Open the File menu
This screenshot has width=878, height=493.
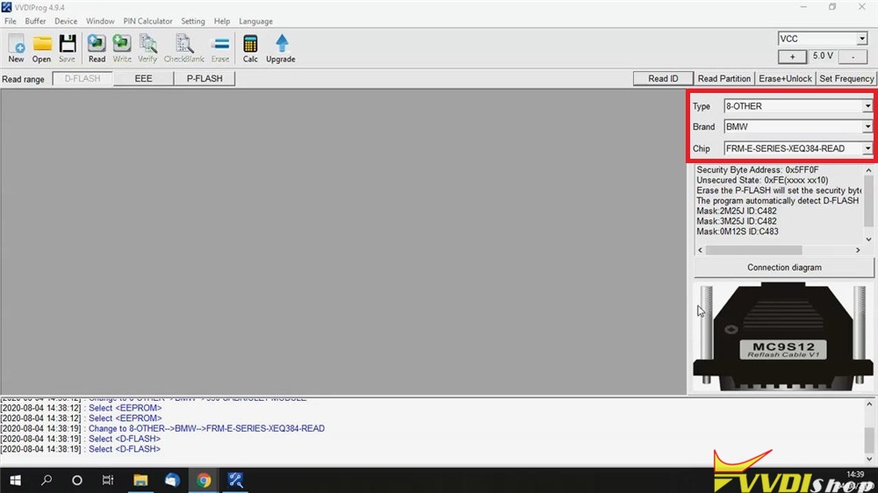[x=10, y=21]
